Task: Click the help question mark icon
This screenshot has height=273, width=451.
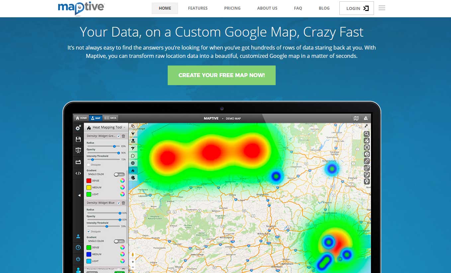Action: point(78,247)
